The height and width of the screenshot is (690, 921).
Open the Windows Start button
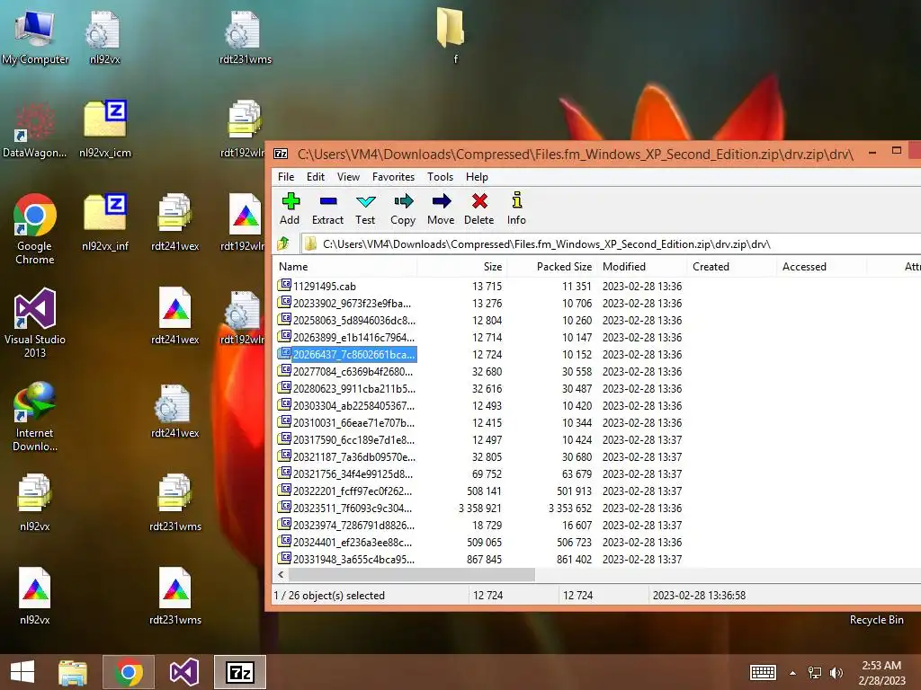pyautogui.click(x=22, y=672)
